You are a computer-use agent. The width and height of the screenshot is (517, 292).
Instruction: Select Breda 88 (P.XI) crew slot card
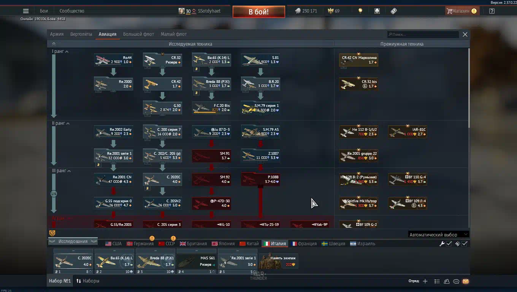155,261
